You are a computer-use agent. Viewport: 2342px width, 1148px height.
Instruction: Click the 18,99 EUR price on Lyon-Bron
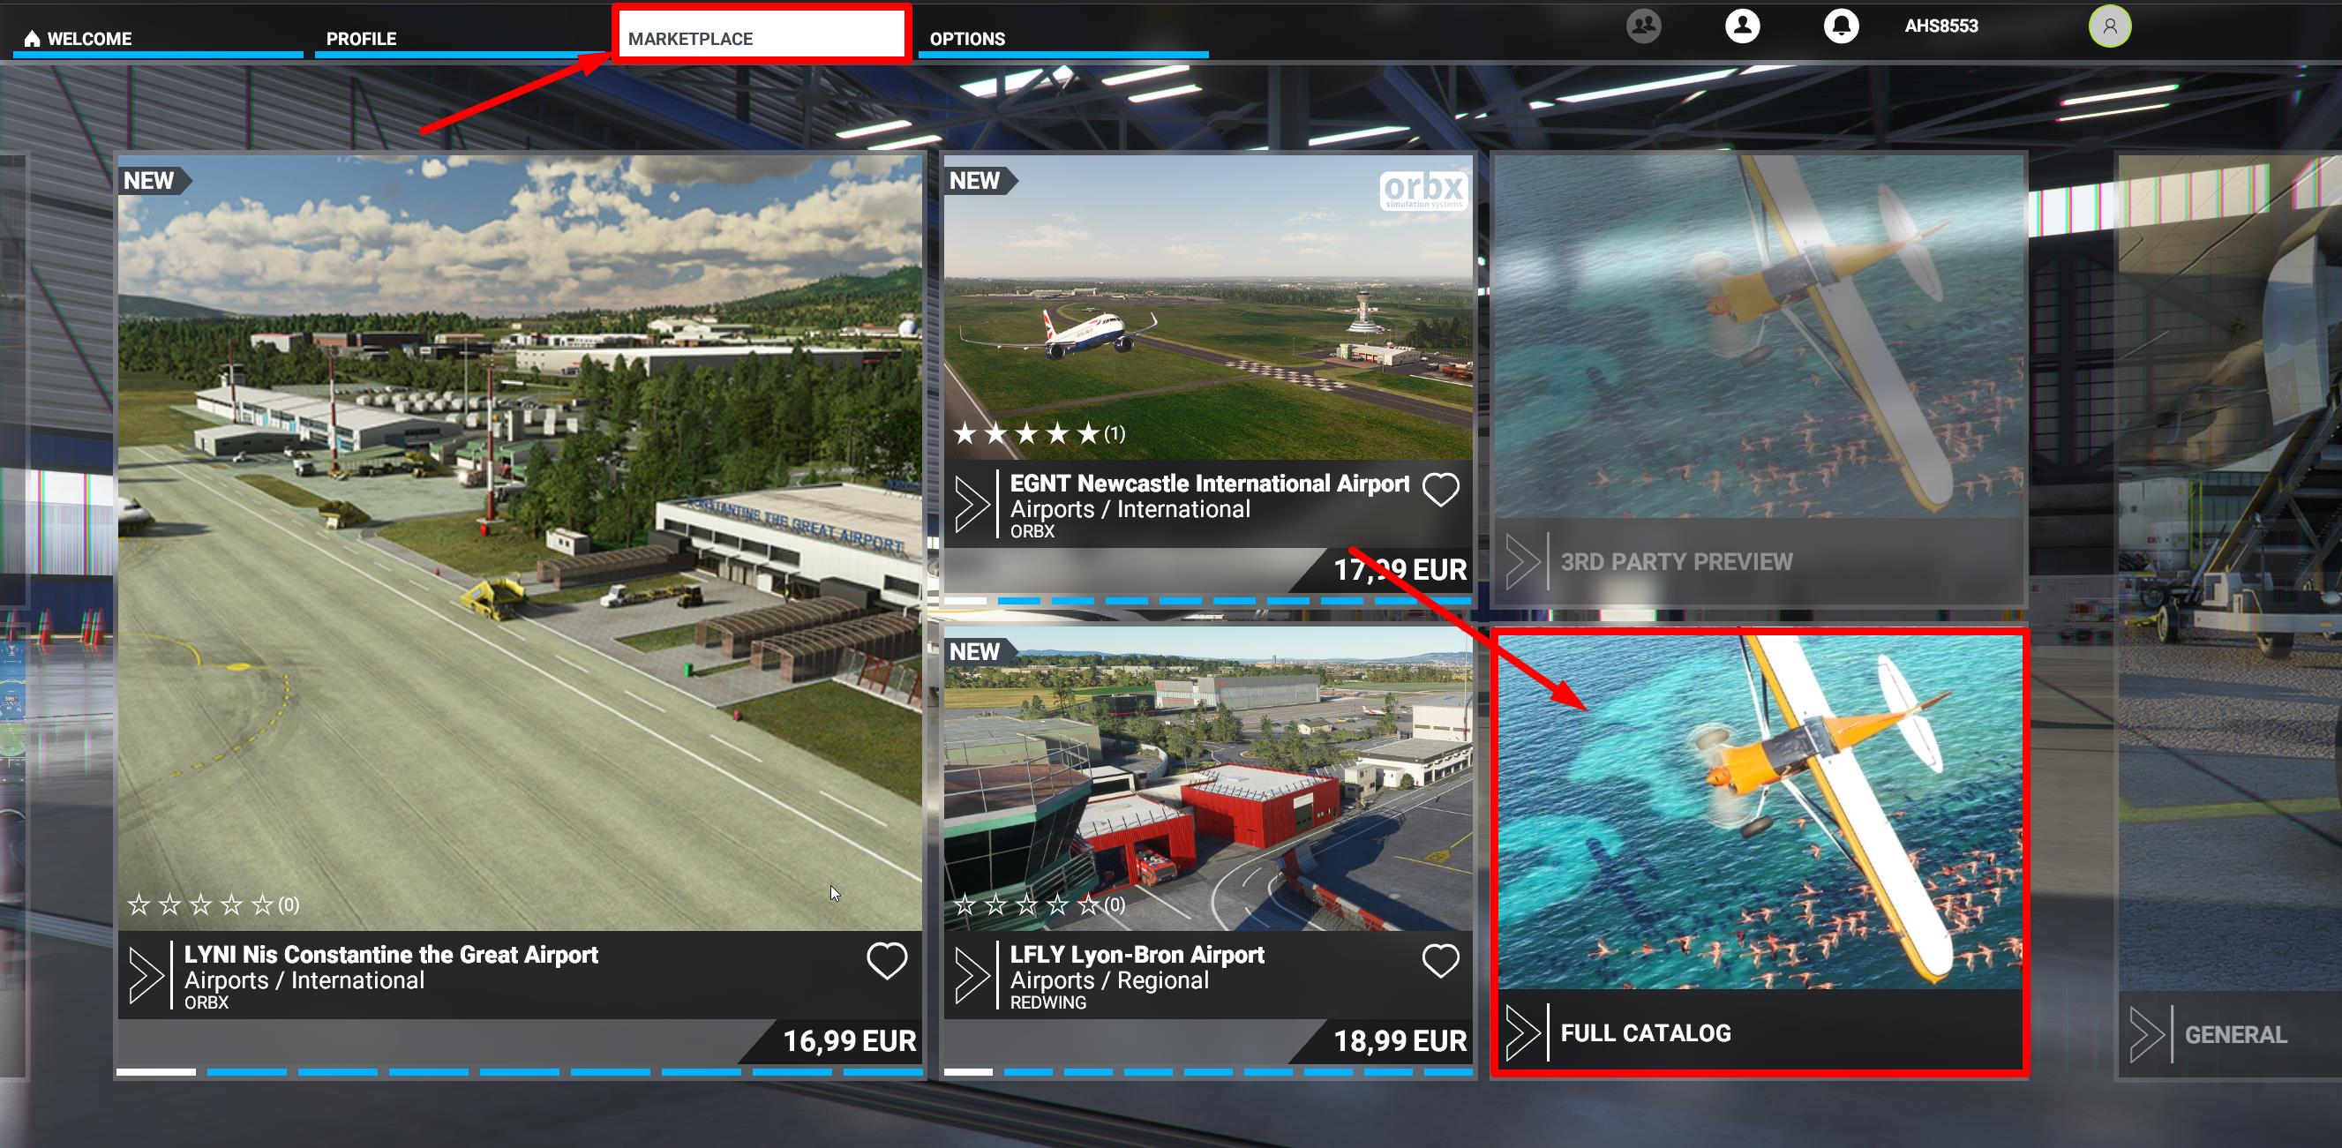1399,1040
